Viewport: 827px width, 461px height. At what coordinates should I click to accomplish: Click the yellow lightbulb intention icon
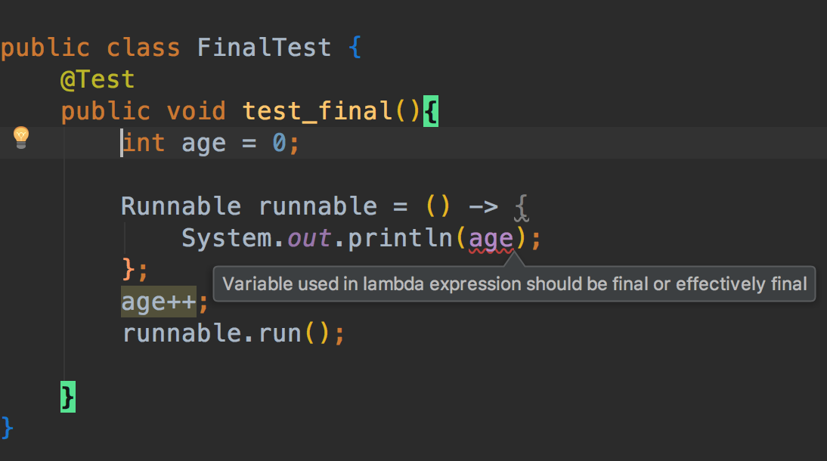click(21, 138)
